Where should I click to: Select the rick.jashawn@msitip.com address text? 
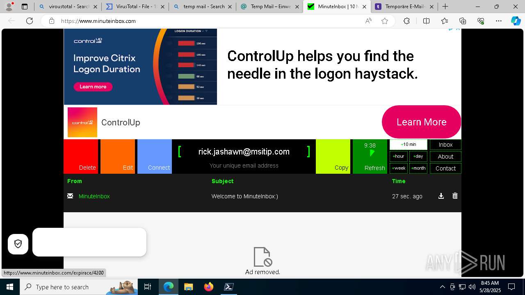244,152
